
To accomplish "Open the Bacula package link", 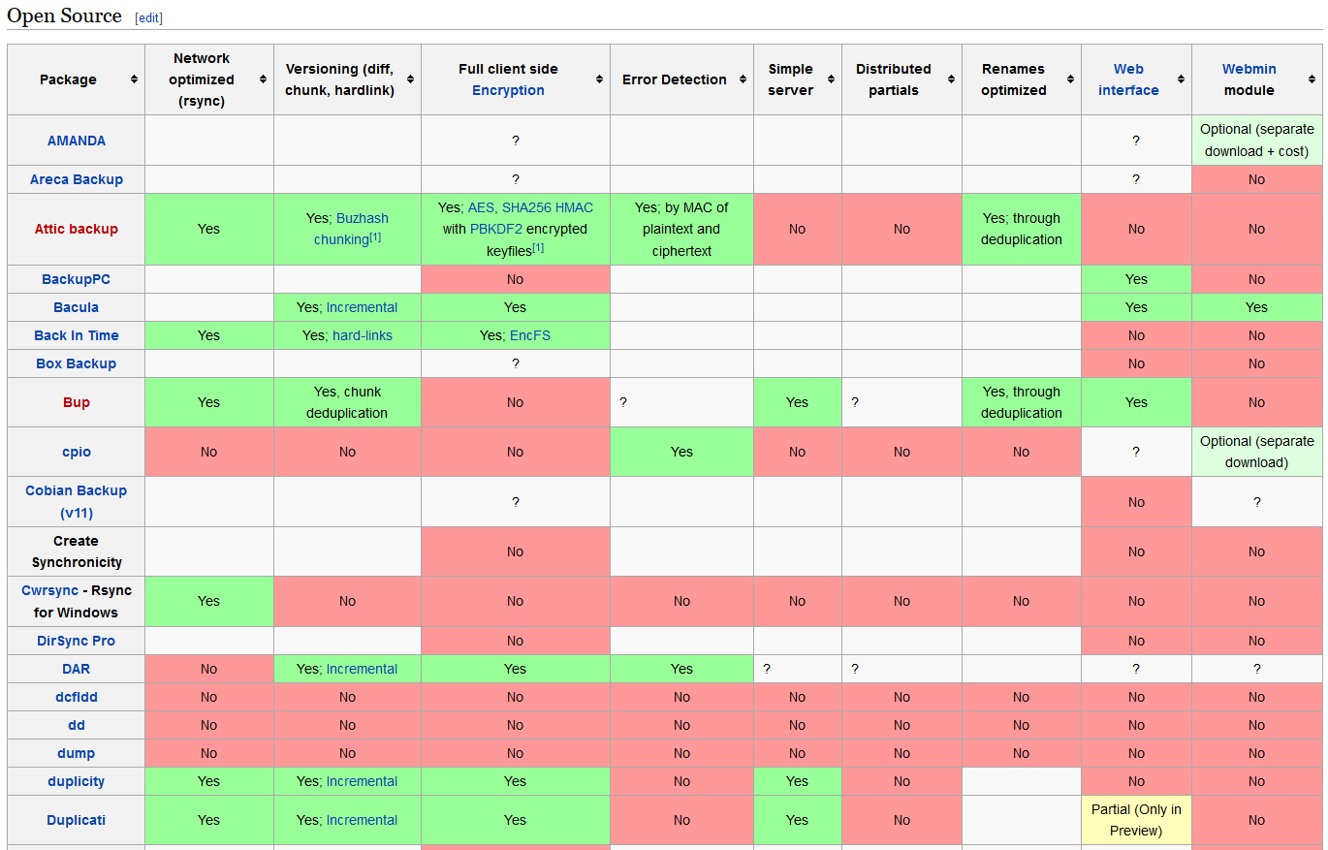I will click(77, 307).
